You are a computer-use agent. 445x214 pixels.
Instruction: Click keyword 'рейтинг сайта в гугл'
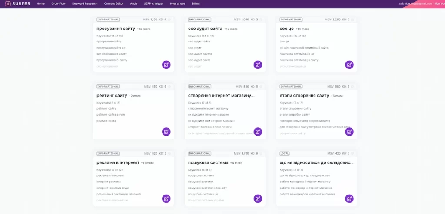tap(111, 115)
